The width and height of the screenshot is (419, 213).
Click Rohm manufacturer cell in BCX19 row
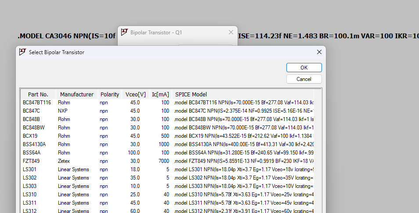[64, 136]
